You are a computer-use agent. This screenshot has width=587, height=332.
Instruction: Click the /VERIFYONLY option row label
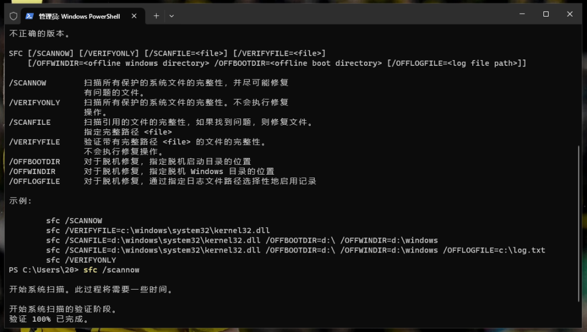[x=34, y=102]
